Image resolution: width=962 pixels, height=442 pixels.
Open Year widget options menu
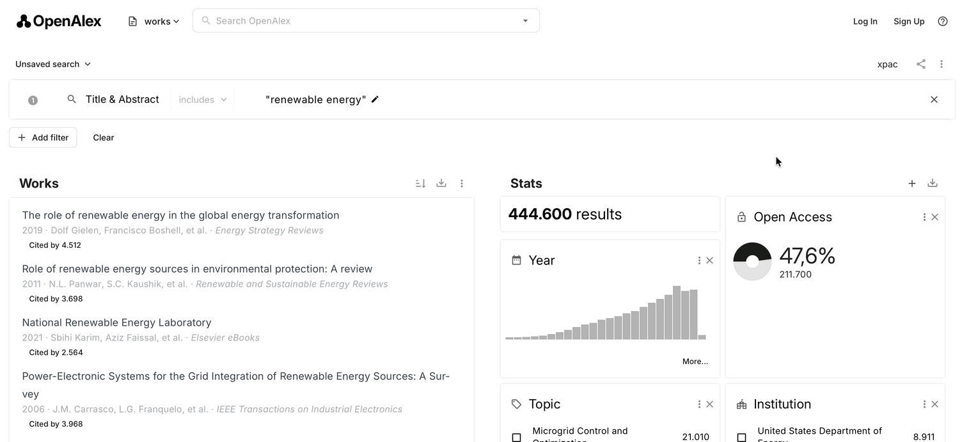pyautogui.click(x=699, y=261)
